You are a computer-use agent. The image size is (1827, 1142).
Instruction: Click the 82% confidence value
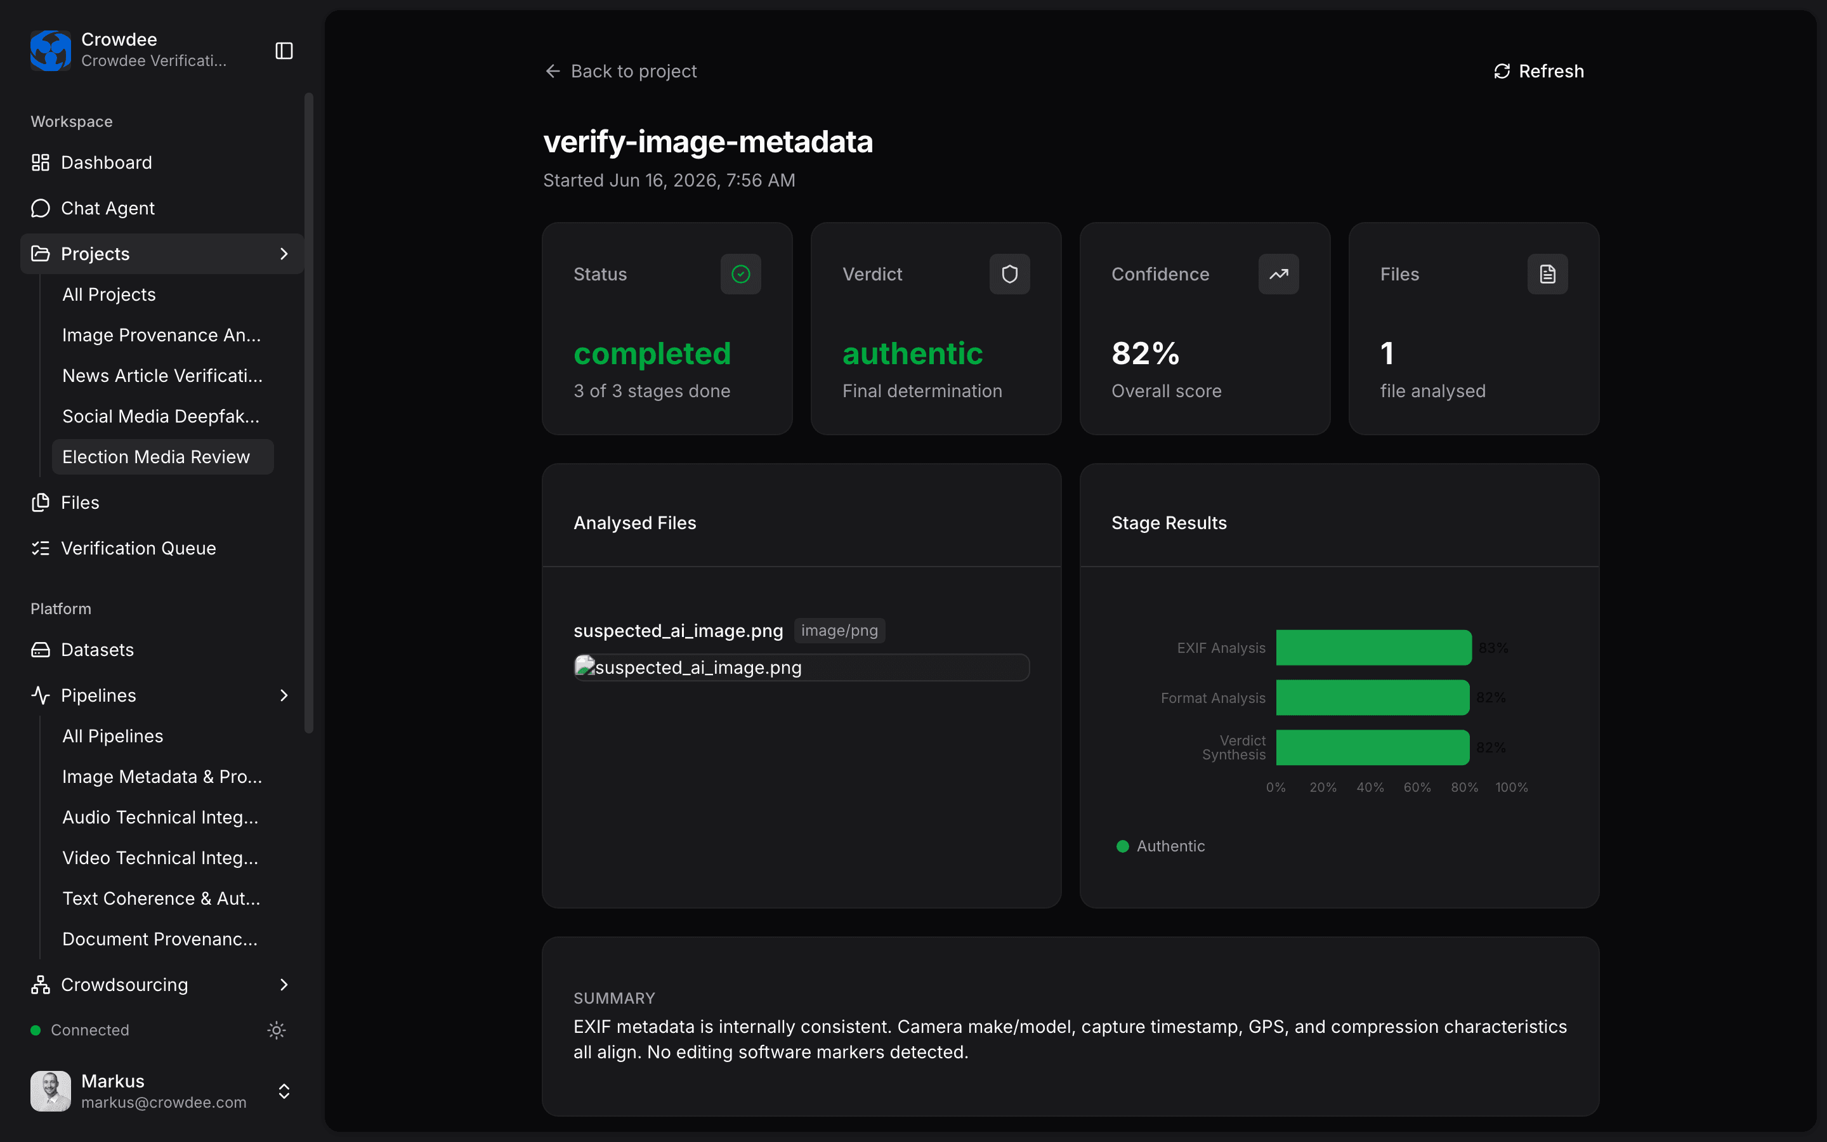[x=1145, y=353]
